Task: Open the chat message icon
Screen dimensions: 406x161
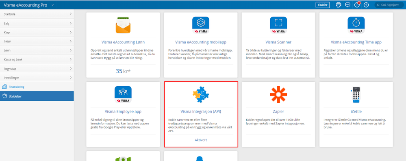Action: click(348, 5)
